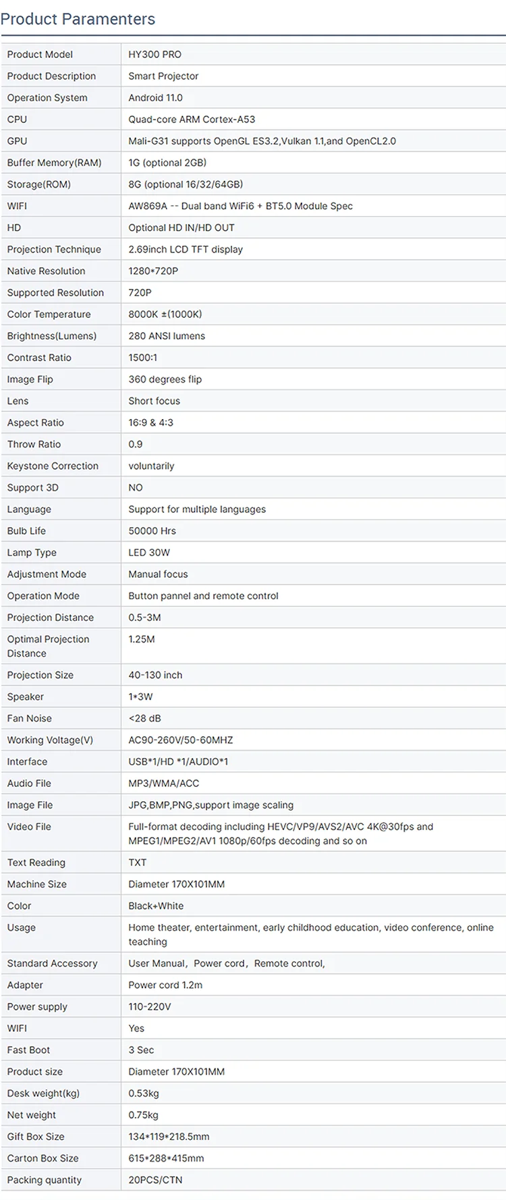Click the 40-130 inch projection size value
506x1200 pixels.
click(x=155, y=675)
